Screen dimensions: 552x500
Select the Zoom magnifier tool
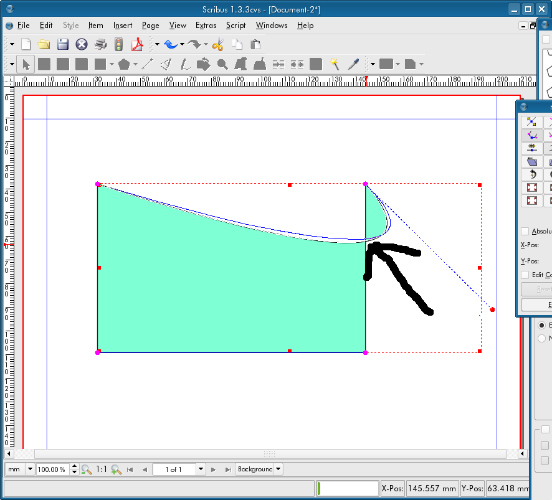pos(222,64)
